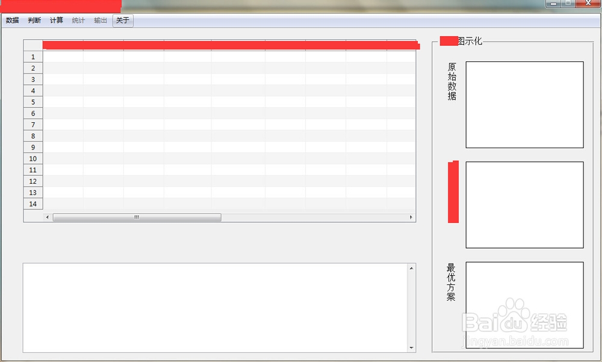Select table row header 11
This screenshot has width=602, height=362.
coord(33,170)
